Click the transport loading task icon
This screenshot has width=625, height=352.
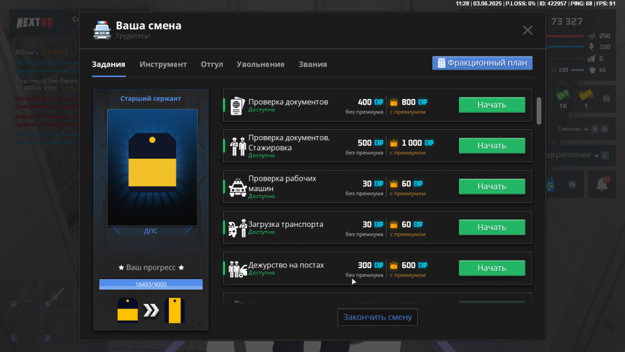(237, 228)
